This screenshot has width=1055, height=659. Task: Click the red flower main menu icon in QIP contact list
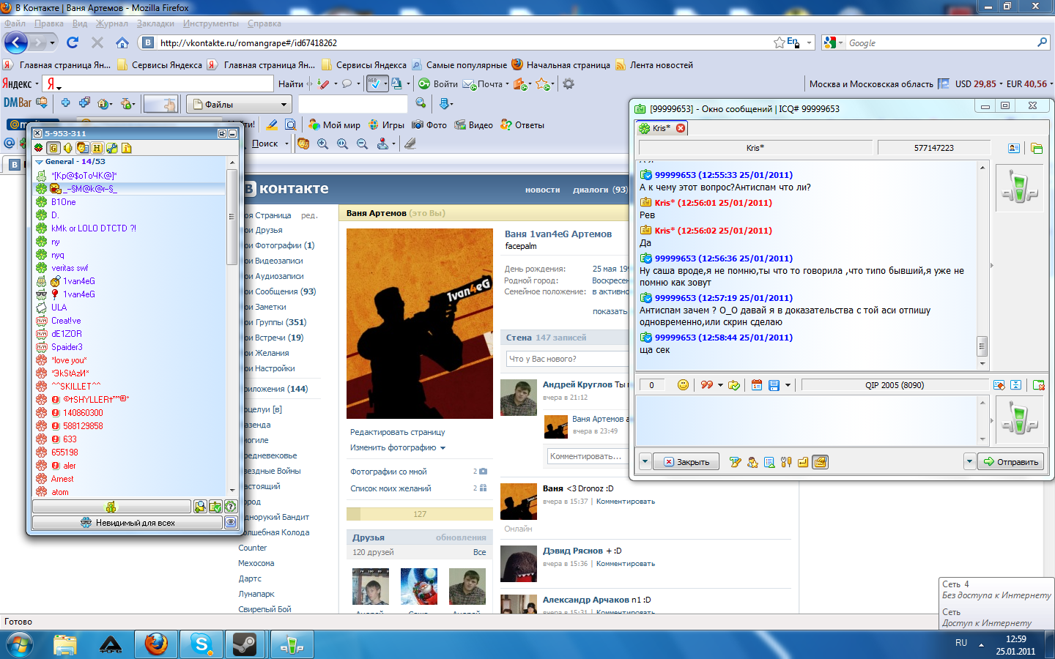point(39,148)
